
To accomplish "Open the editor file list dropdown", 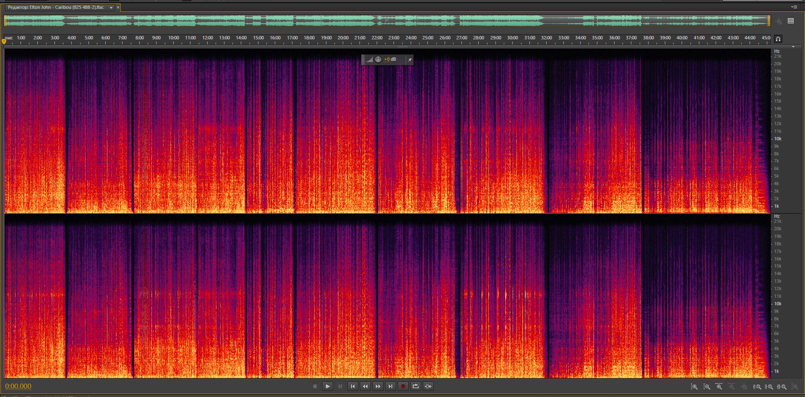I will [111, 8].
